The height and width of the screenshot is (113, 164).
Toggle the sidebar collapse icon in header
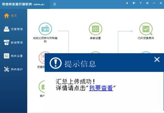[55, 4]
